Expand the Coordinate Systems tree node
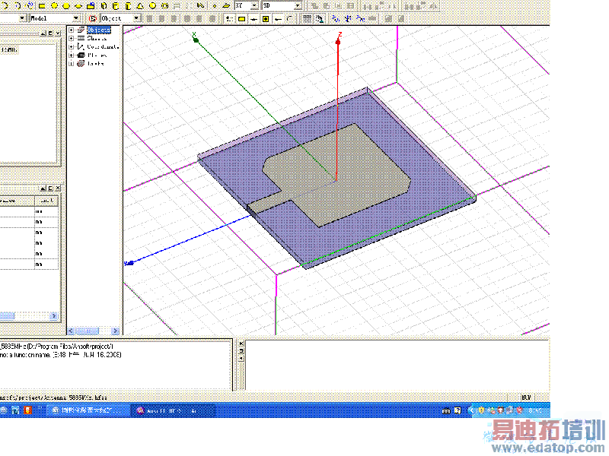The image size is (609, 456). click(x=72, y=46)
